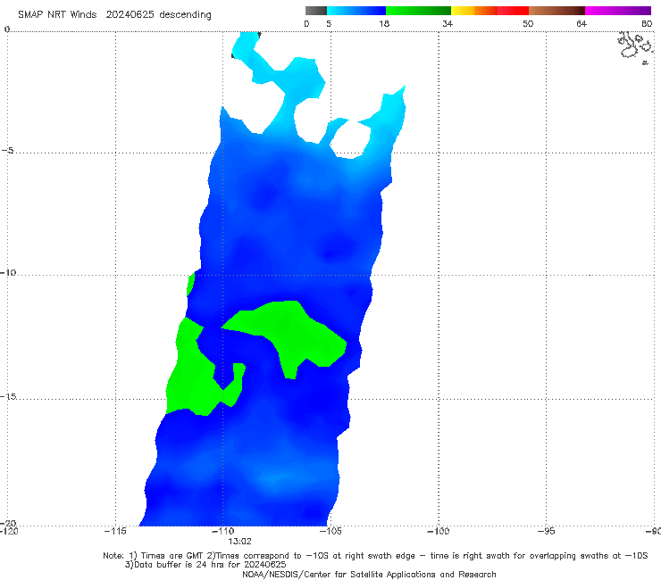Click the cyan-blue segment of the color bar
This screenshot has height=580, width=661.
point(356,11)
